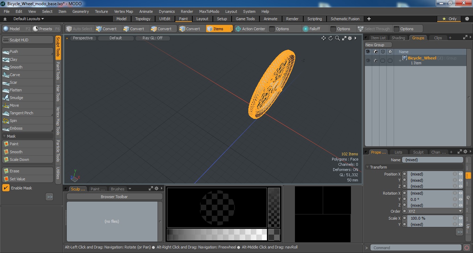Screen dimensions: 473x253
Task: Select the Move sculpt tool
Action: coord(28,105)
